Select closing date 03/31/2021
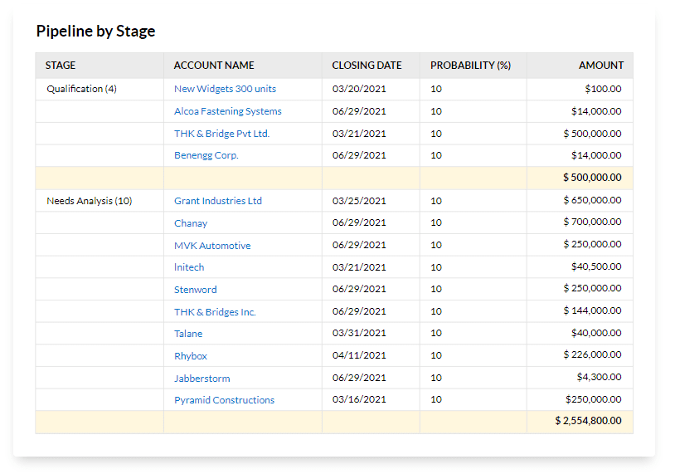Viewport: 675px width, 474px height. tap(359, 333)
